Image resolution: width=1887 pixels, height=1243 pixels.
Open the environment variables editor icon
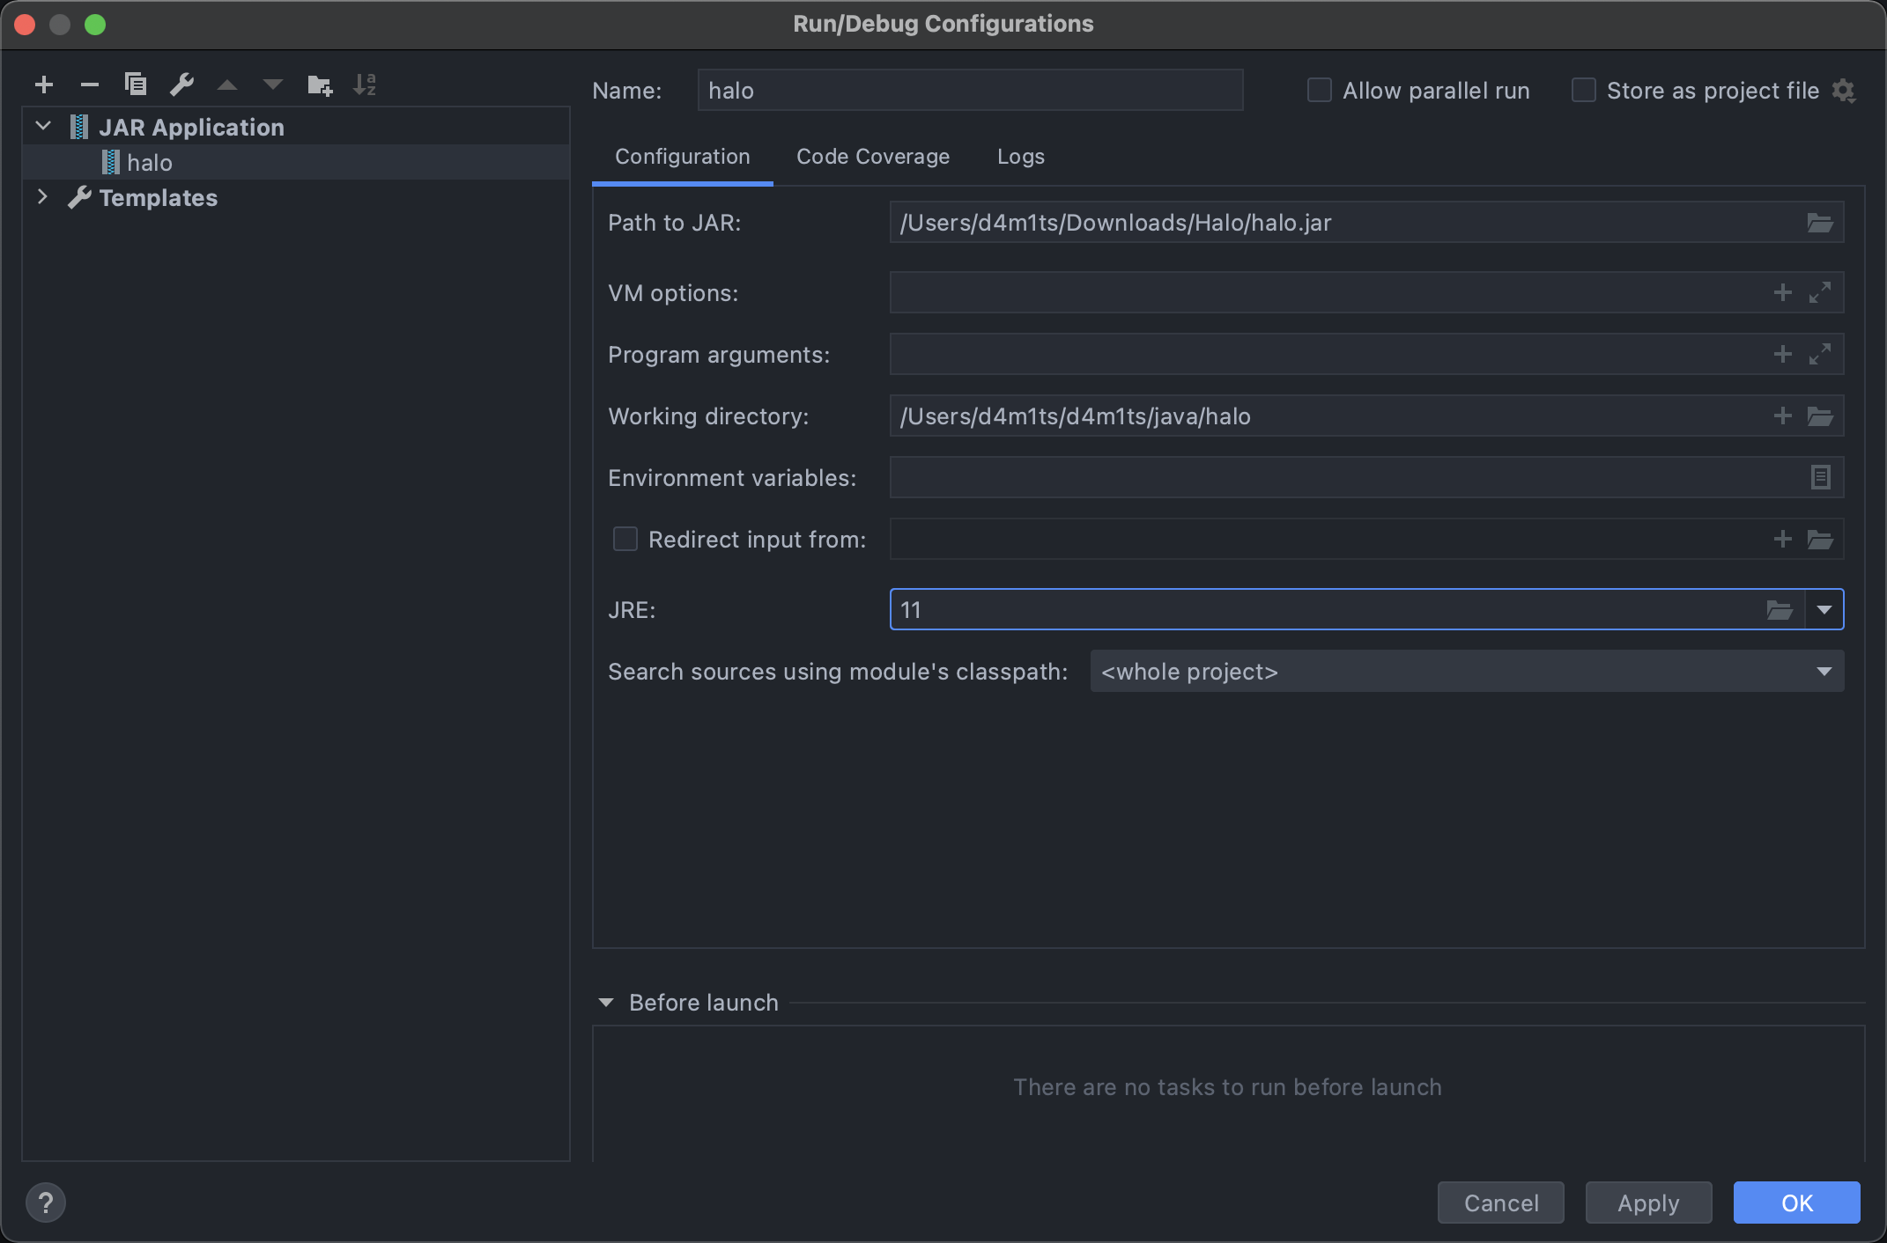pos(1820,477)
